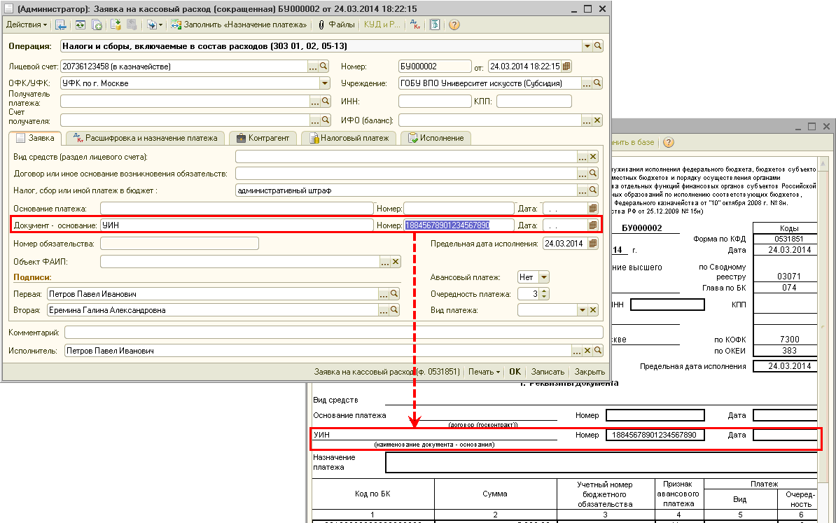Expand the ОФК/УФК dropdown

click(x=325, y=83)
